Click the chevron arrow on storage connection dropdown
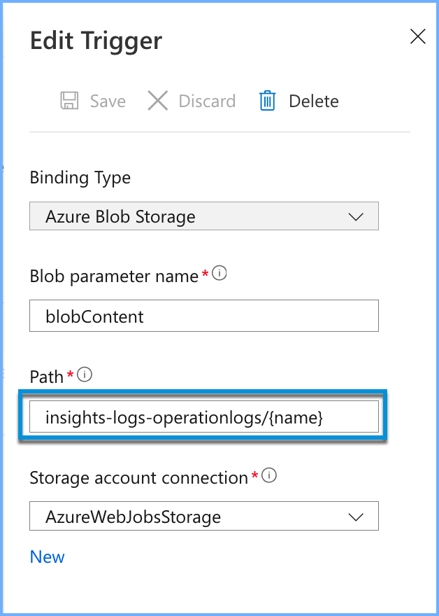Image resolution: width=439 pixels, height=616 pixels. (x=356, y=517)
